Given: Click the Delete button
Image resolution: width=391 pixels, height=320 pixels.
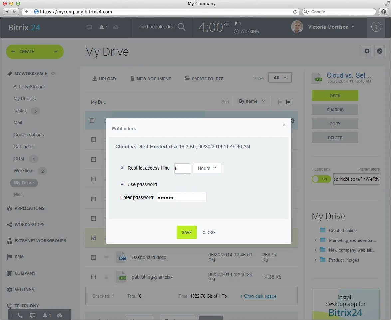Looking at the screenshot, I should coord(335,138).
